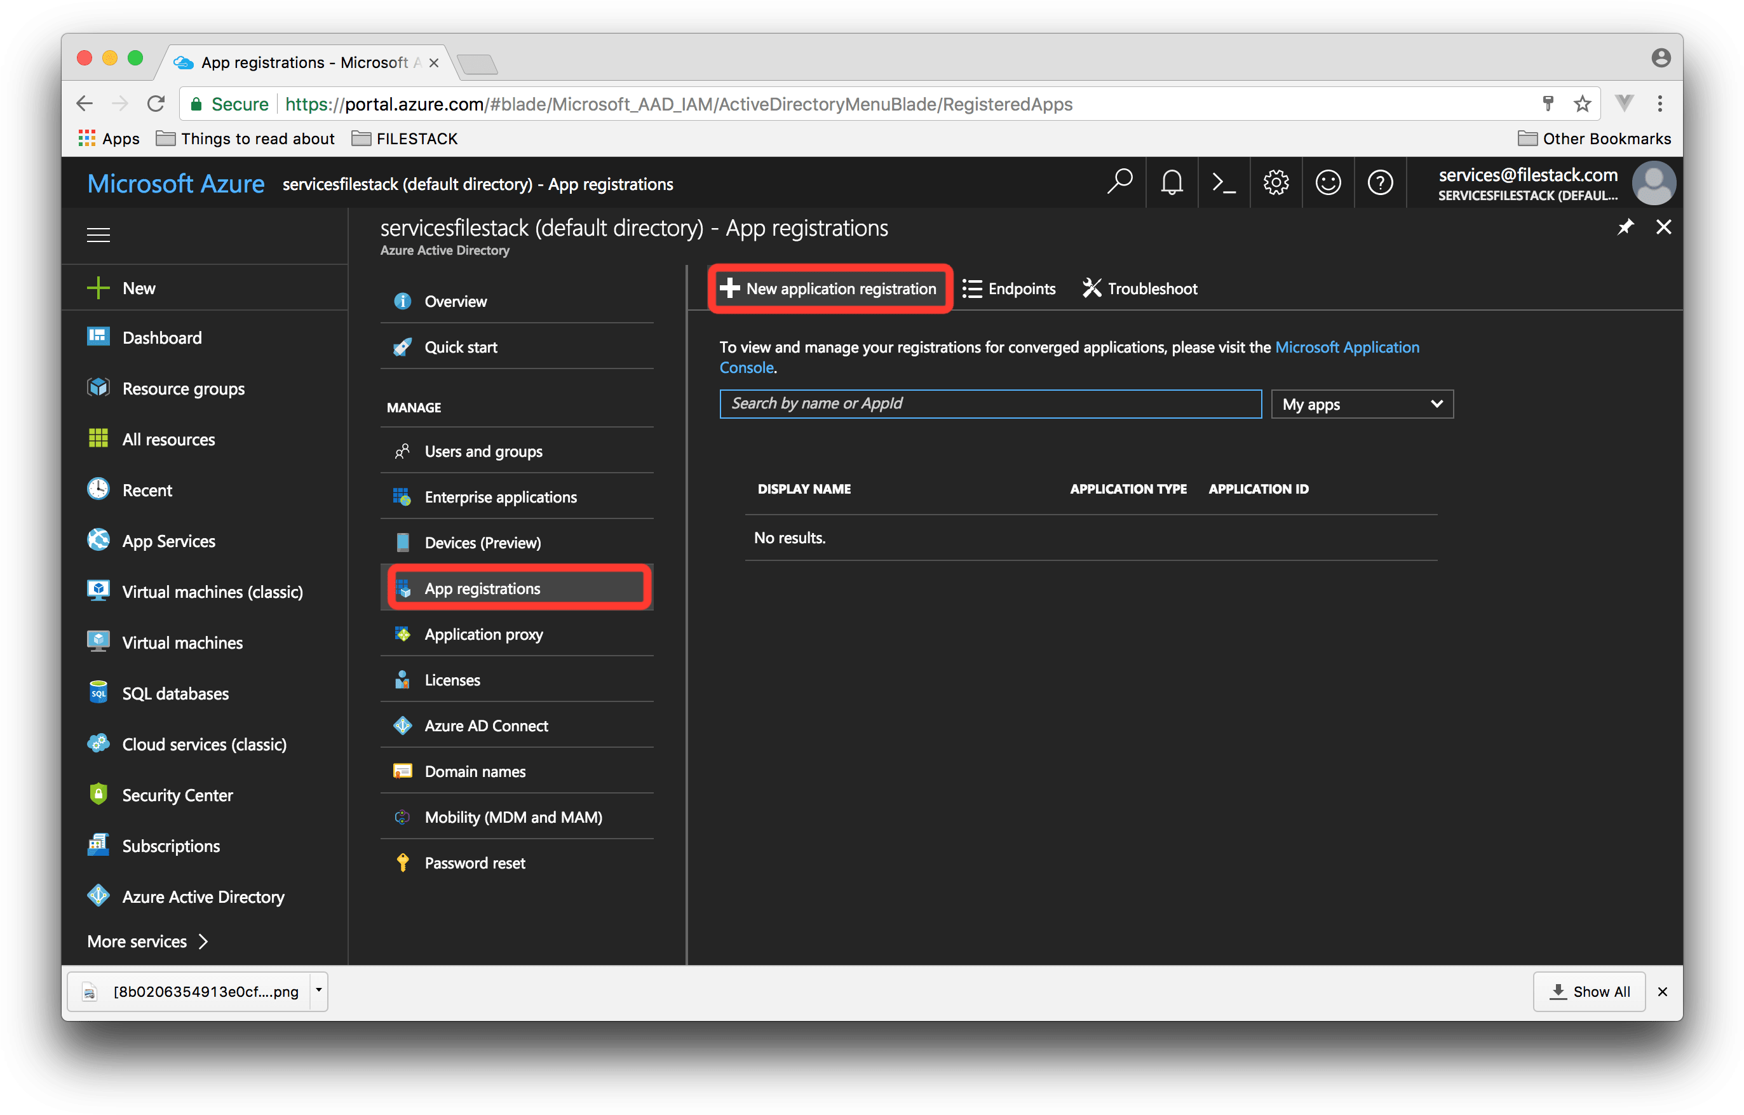The height and width of the screenshot is (1115, 1744).
Task: Open the help question mark icon
Action: coord(1380,182)
